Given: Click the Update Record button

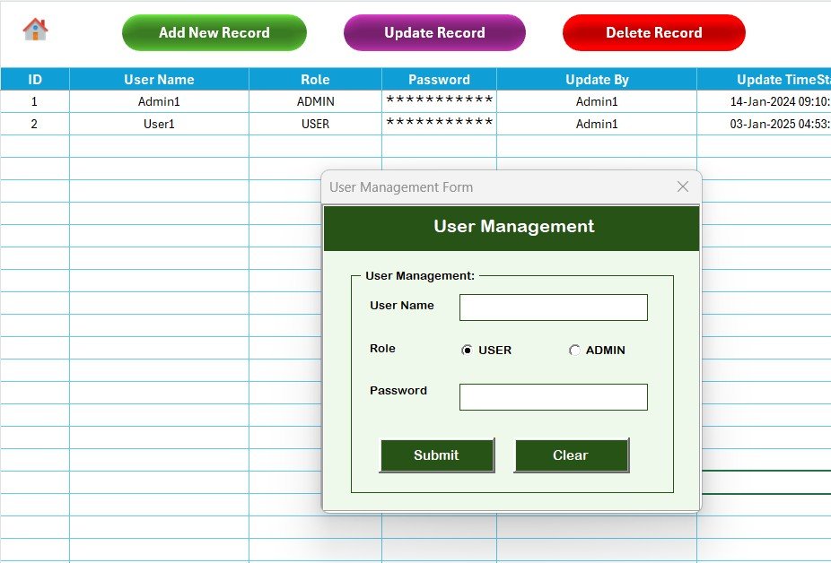Looking at the screenshot, I should 433,32.
